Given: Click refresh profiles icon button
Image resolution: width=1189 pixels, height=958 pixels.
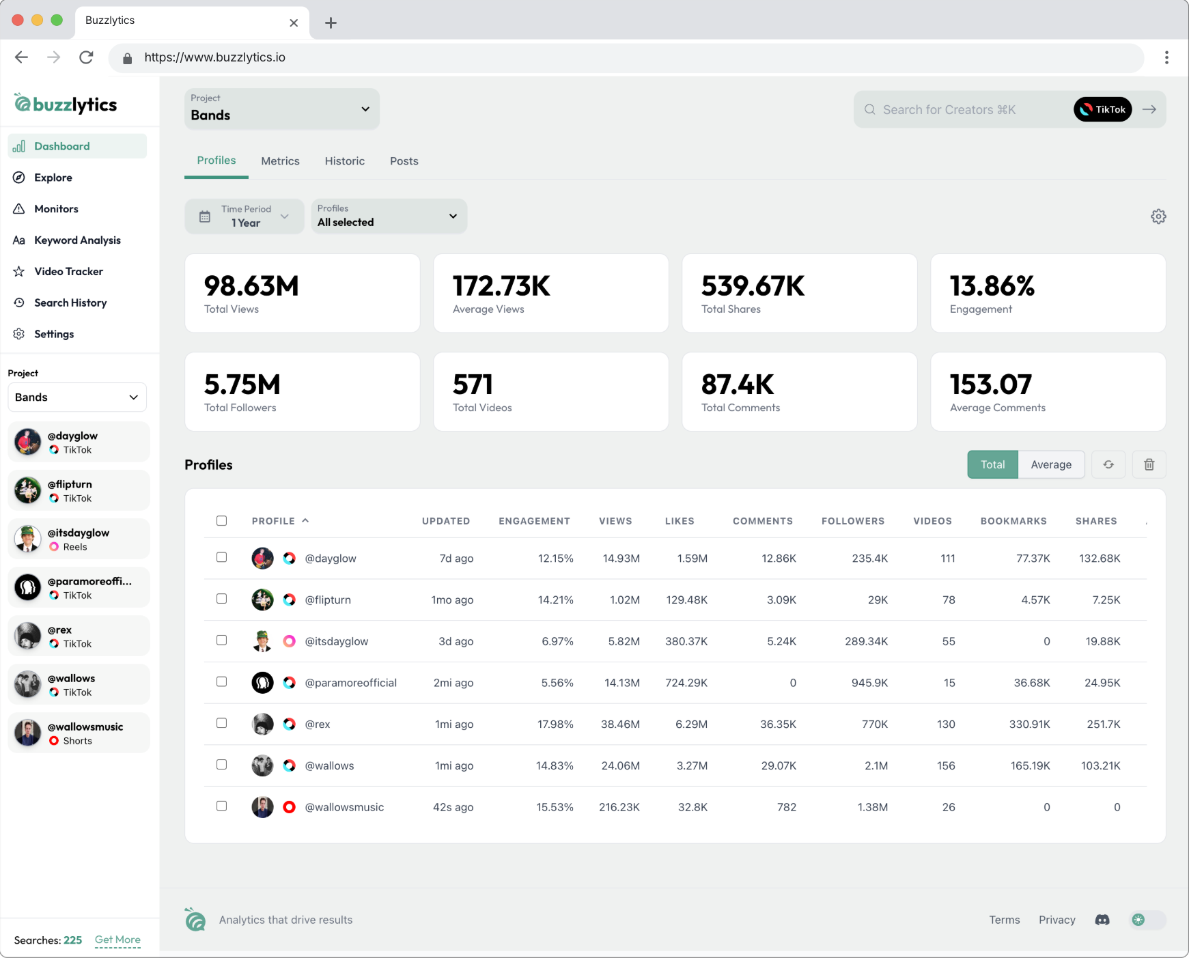Looking at the screenshot, I should [x=1108, y=464].
